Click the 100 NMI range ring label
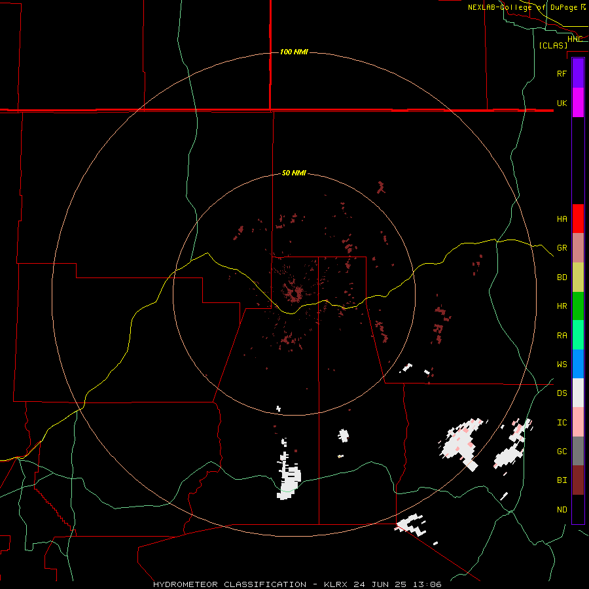 coord(294,52)
